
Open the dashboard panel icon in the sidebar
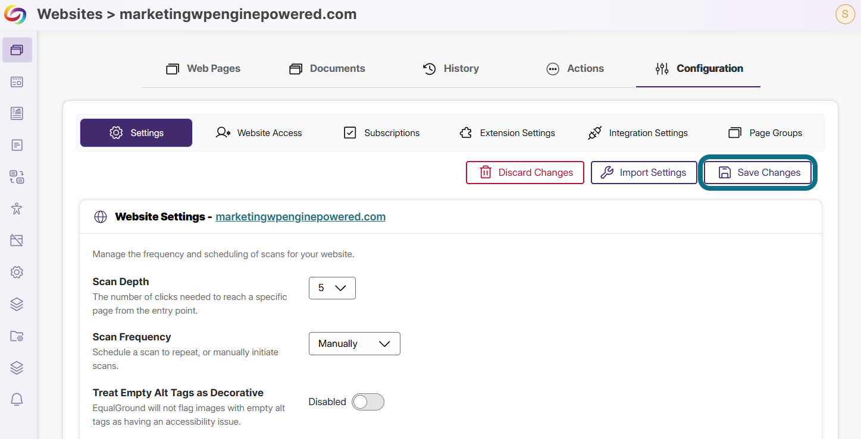[x=17, y=82]
